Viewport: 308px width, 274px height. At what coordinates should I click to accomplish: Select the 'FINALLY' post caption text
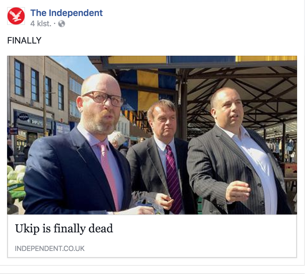24,41
